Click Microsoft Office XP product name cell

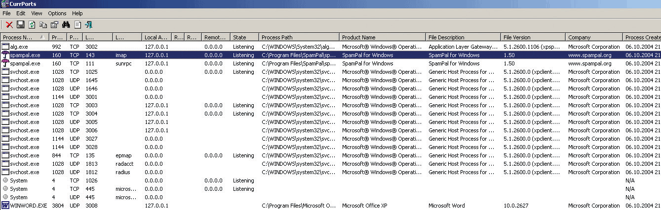pyautogui.click(x=366, y=206)
